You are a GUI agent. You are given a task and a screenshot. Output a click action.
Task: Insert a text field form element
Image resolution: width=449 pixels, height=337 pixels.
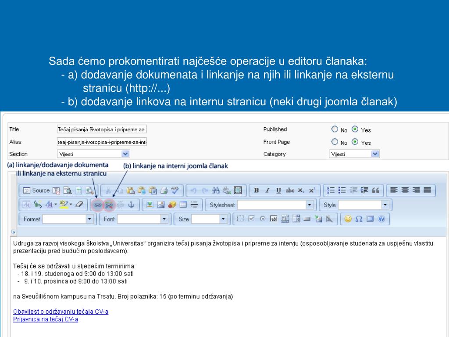(x=274, y=219)
